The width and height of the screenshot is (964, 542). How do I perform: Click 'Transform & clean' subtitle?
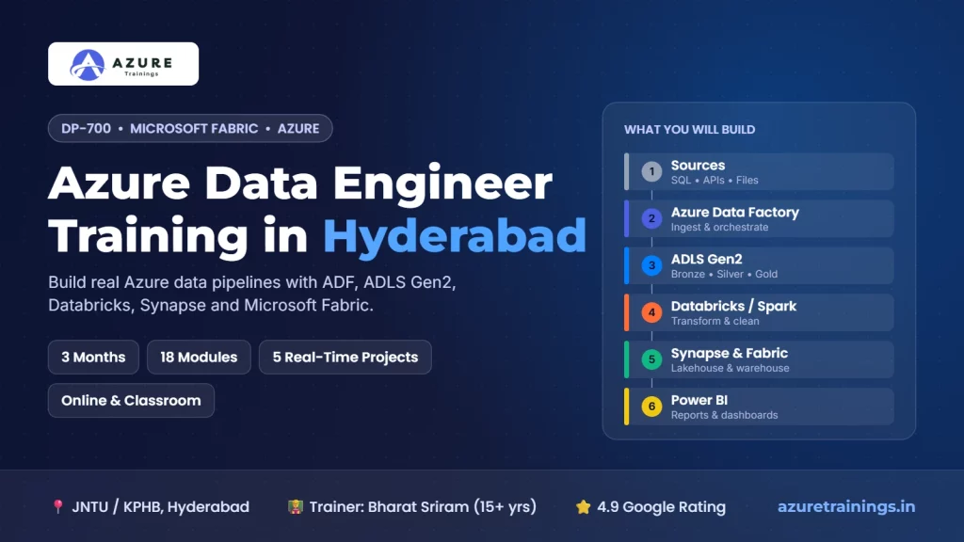click(x=715, y=322)
